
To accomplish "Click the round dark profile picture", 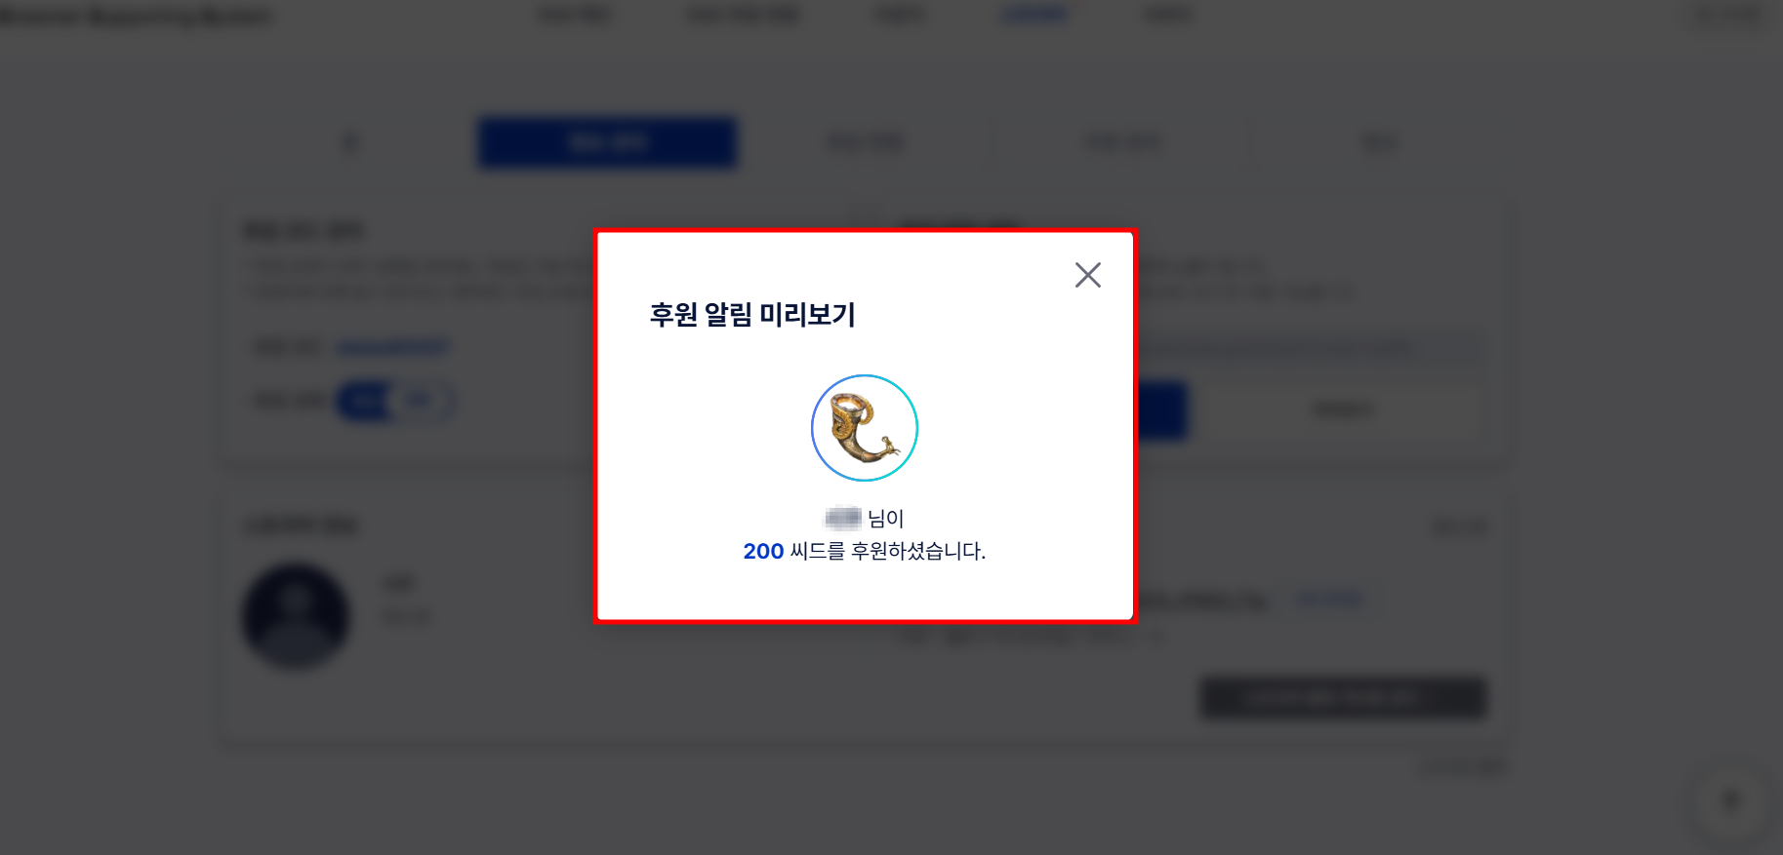I will pos(296,616).
